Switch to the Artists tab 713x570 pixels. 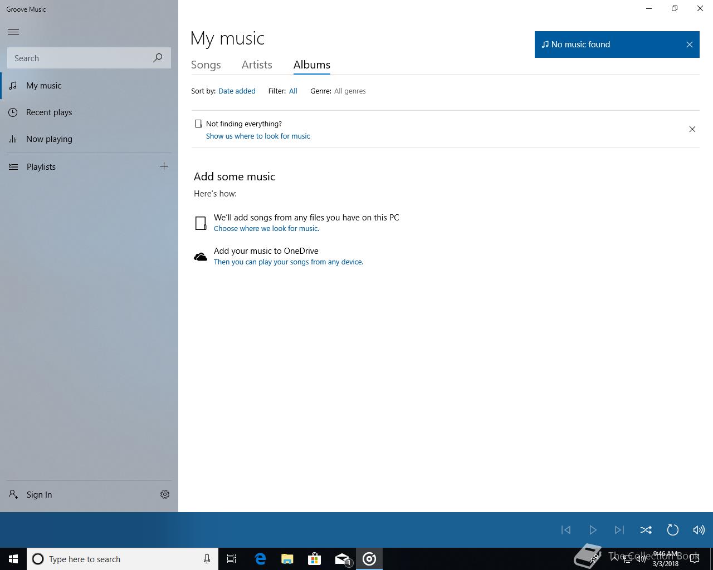click(x=257, y=65)
